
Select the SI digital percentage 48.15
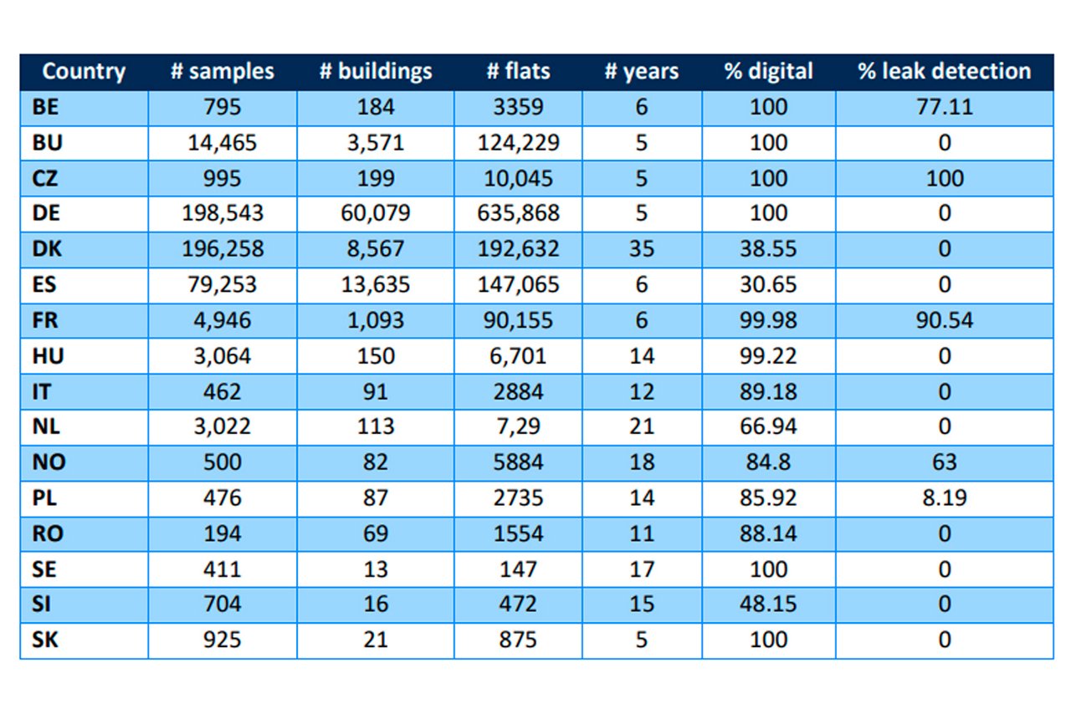coord(768,604)
